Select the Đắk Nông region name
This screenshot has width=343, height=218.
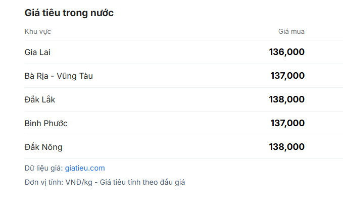click(43, 147)
